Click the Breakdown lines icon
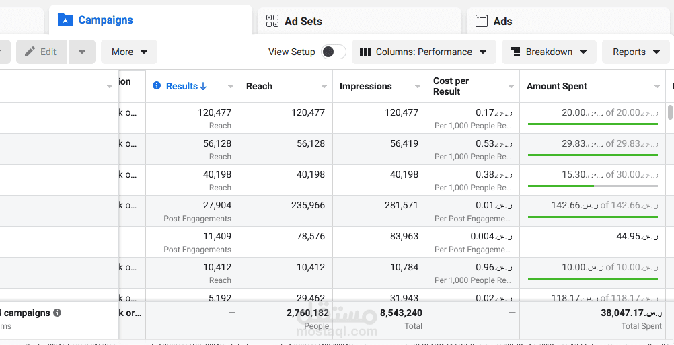 (515, 52)
